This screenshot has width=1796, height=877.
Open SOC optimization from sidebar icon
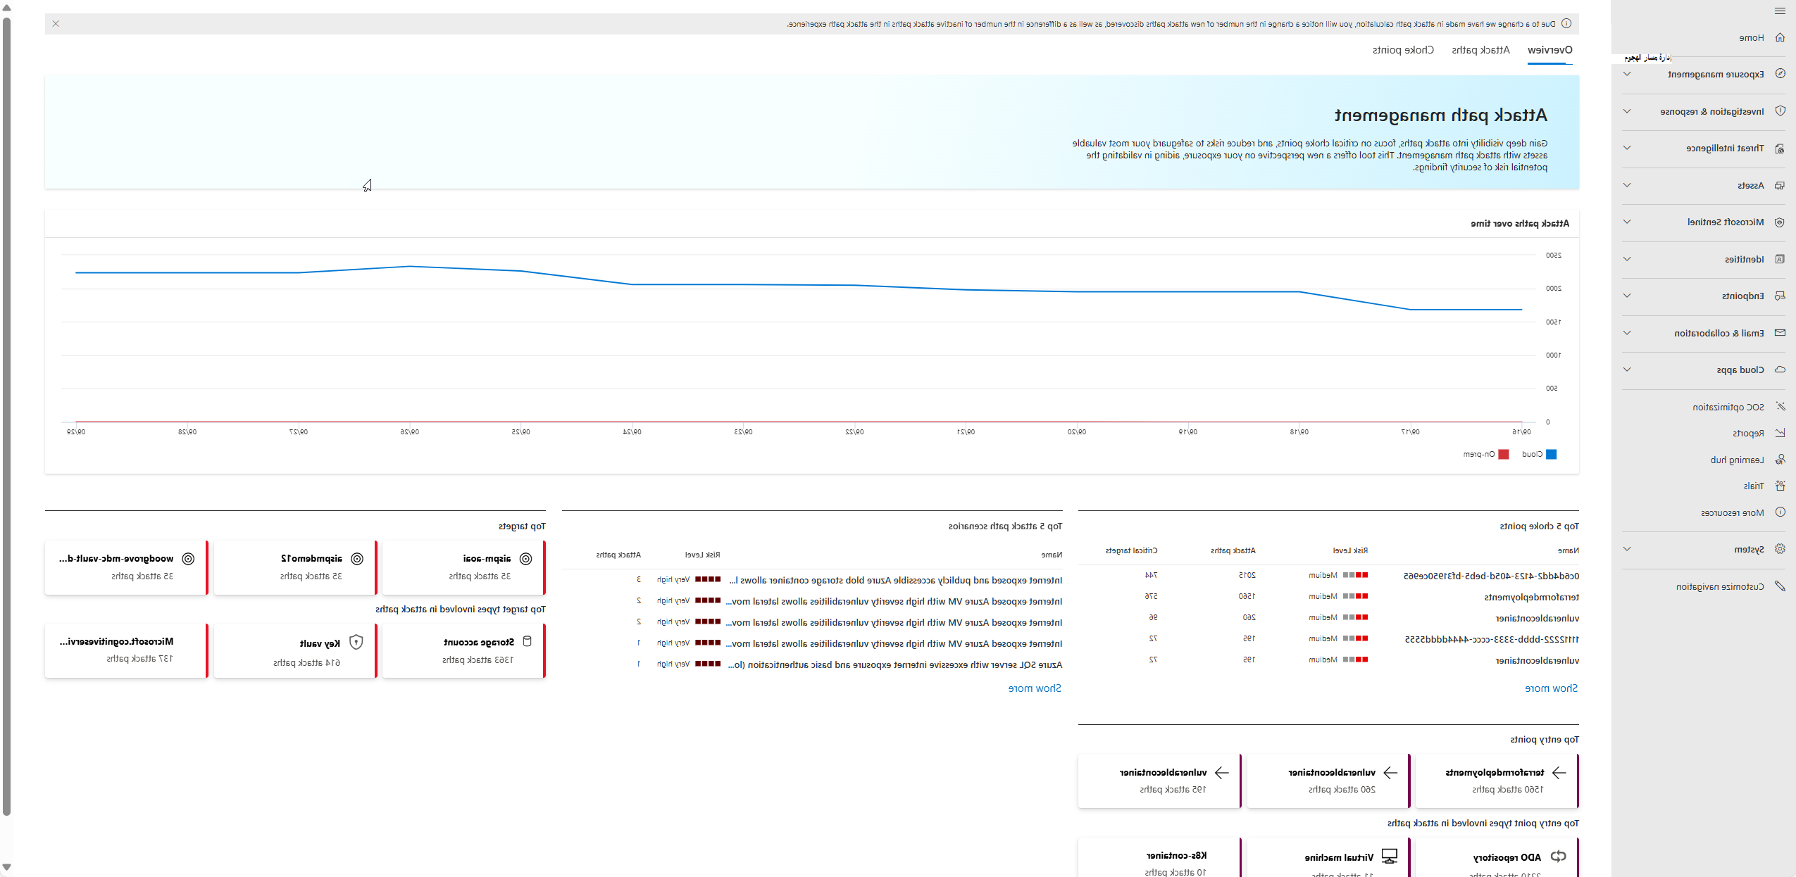[x=1780, y=407]
